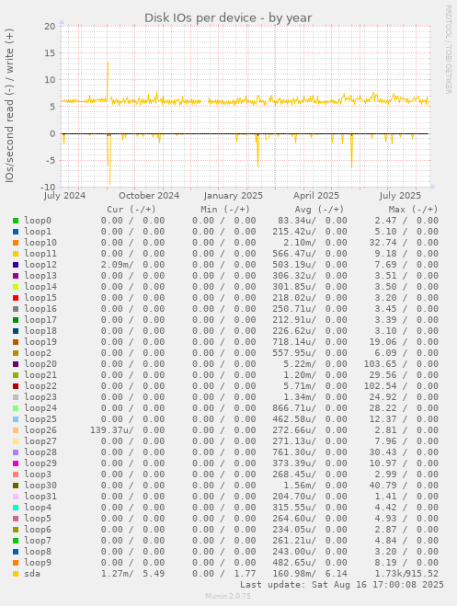
Task: Click the loop12 dark blue swatch
Action: pos(16,265)
